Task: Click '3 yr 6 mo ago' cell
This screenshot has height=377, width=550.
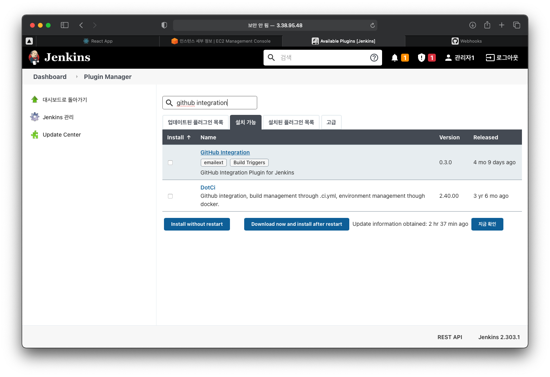Action: (x=491, y=196)
